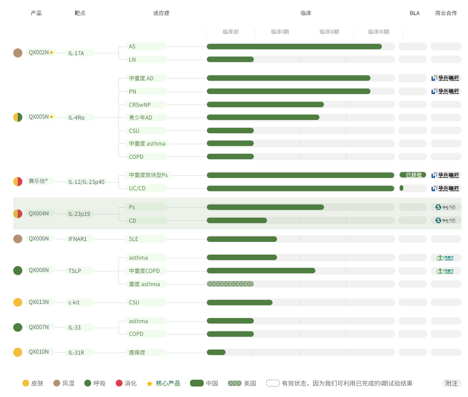Click the 临床 column header

(306, 13)
